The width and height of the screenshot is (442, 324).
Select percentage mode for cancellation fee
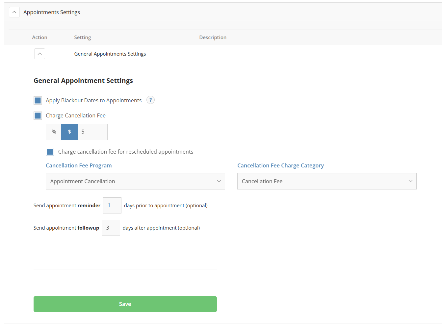coord(53,132)
